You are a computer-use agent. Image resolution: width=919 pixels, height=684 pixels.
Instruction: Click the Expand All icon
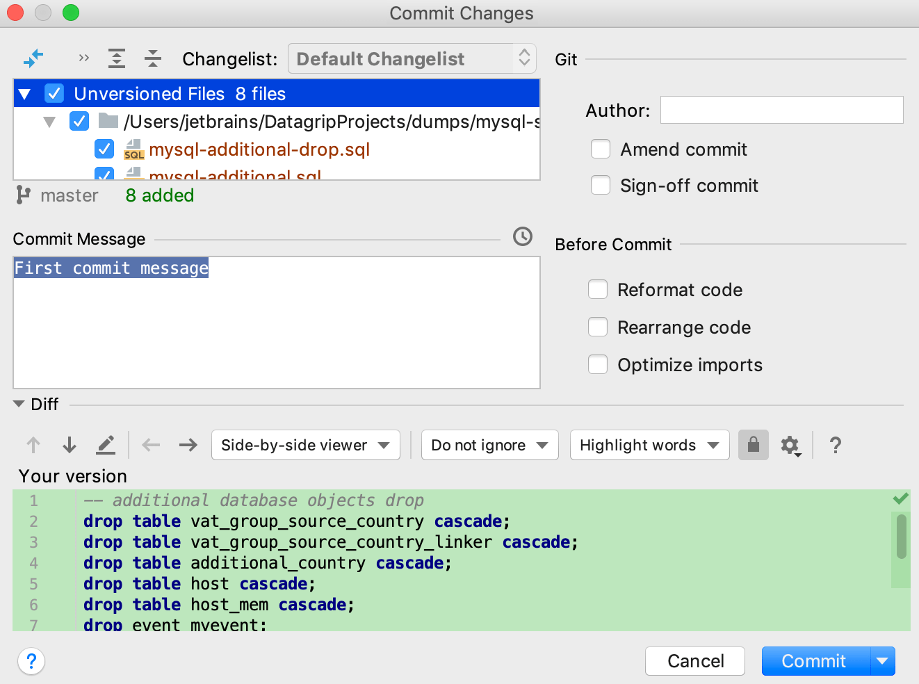(x=117, y=58)
